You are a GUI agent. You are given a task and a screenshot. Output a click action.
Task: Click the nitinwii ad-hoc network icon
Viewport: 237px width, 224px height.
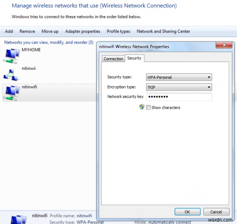click(x=11, y=75)
